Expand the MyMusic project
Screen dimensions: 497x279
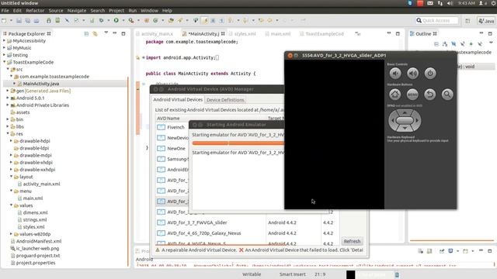(4, 48)
